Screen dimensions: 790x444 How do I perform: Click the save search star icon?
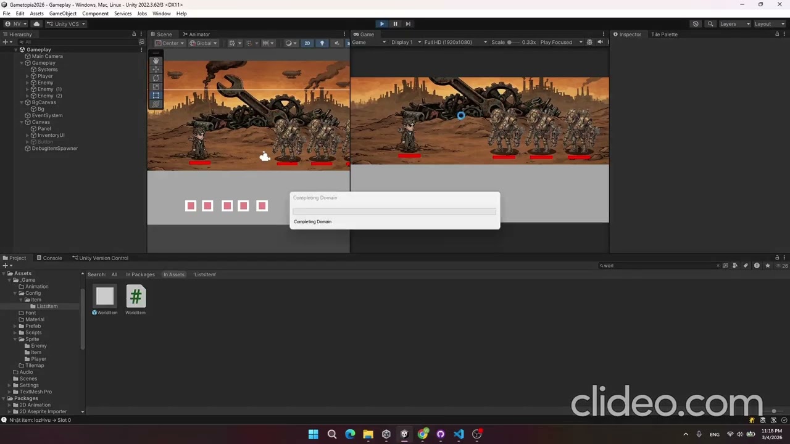click(767, 266)
